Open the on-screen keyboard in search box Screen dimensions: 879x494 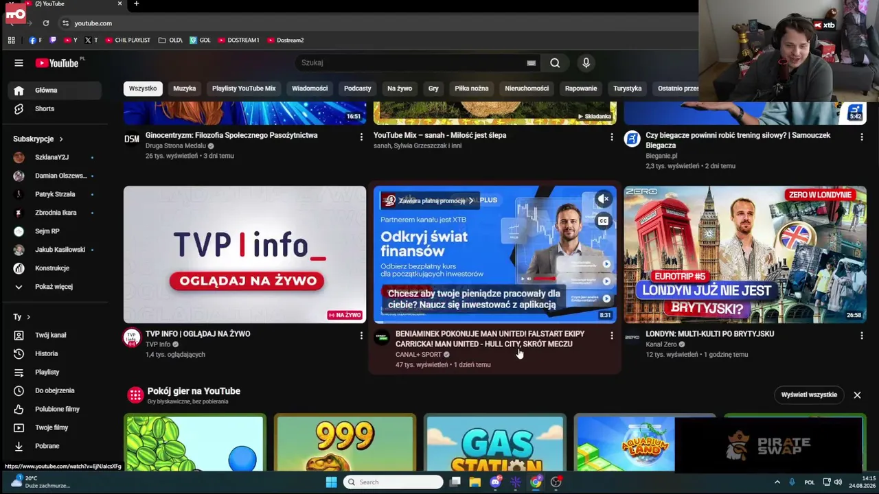pyautogui.click(x=531, y=63)
